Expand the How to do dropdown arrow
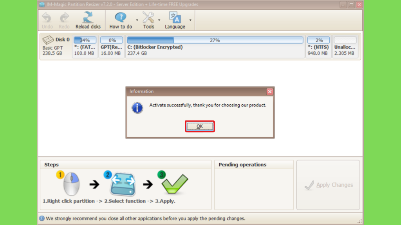 137,20
